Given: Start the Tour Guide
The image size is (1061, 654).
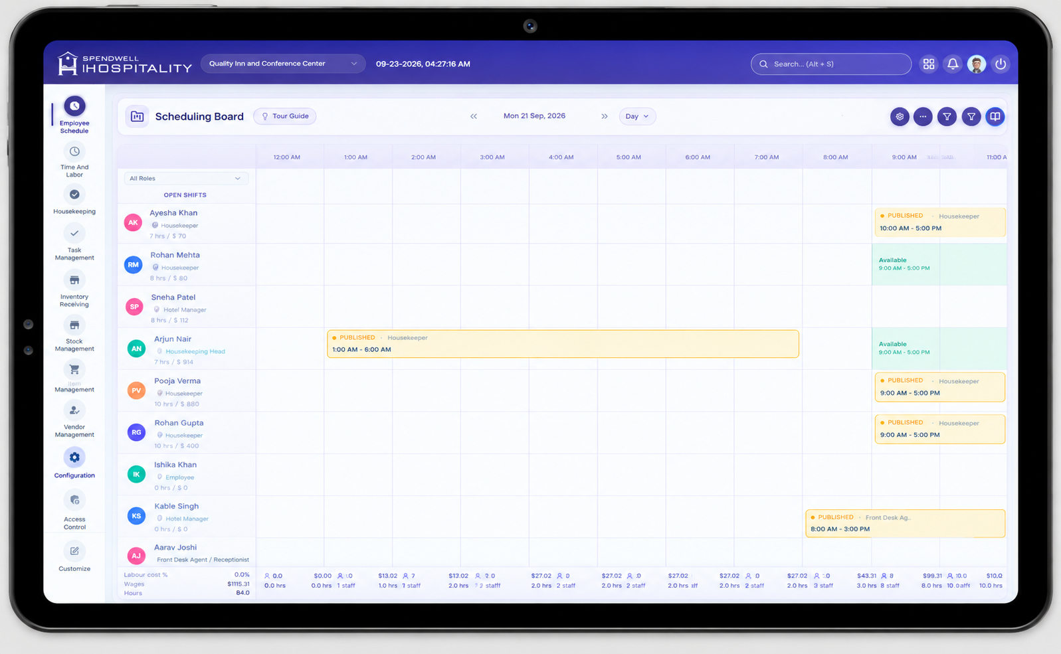Looking at the screenshot, I should click(x=285, y=116).
